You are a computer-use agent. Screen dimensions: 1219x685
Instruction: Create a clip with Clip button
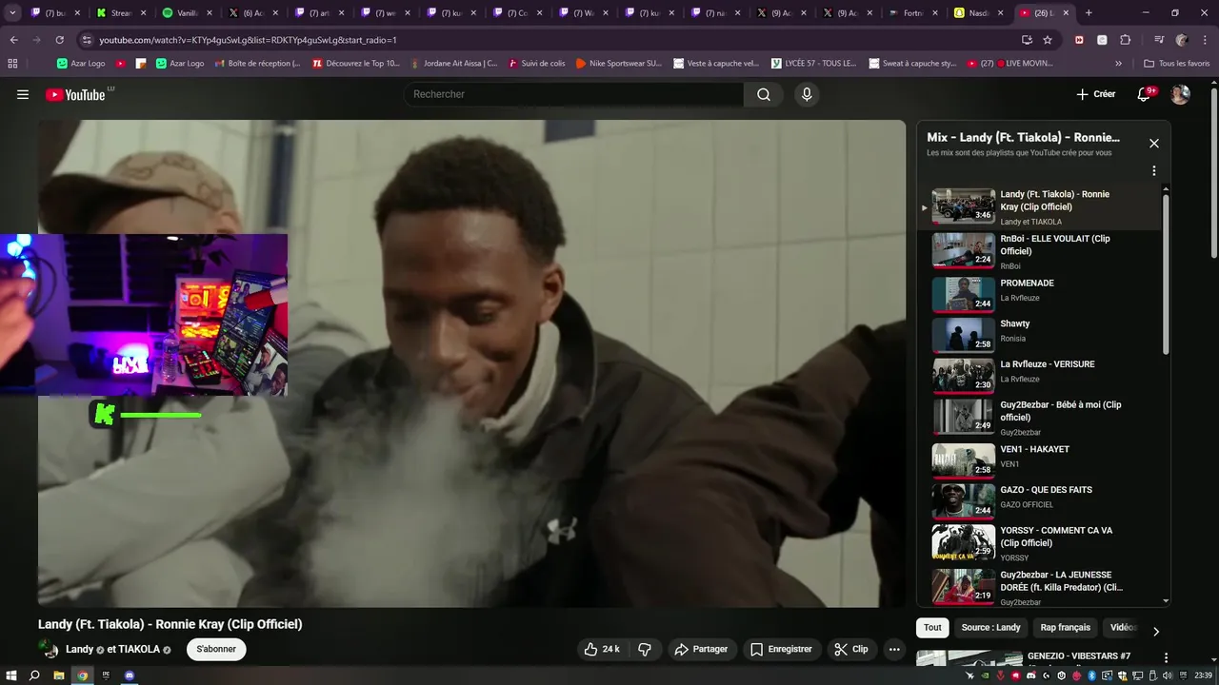point(851,649)
